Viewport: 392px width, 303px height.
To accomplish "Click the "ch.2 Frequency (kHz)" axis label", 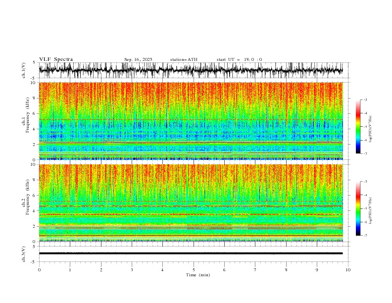I will [26, 197].
